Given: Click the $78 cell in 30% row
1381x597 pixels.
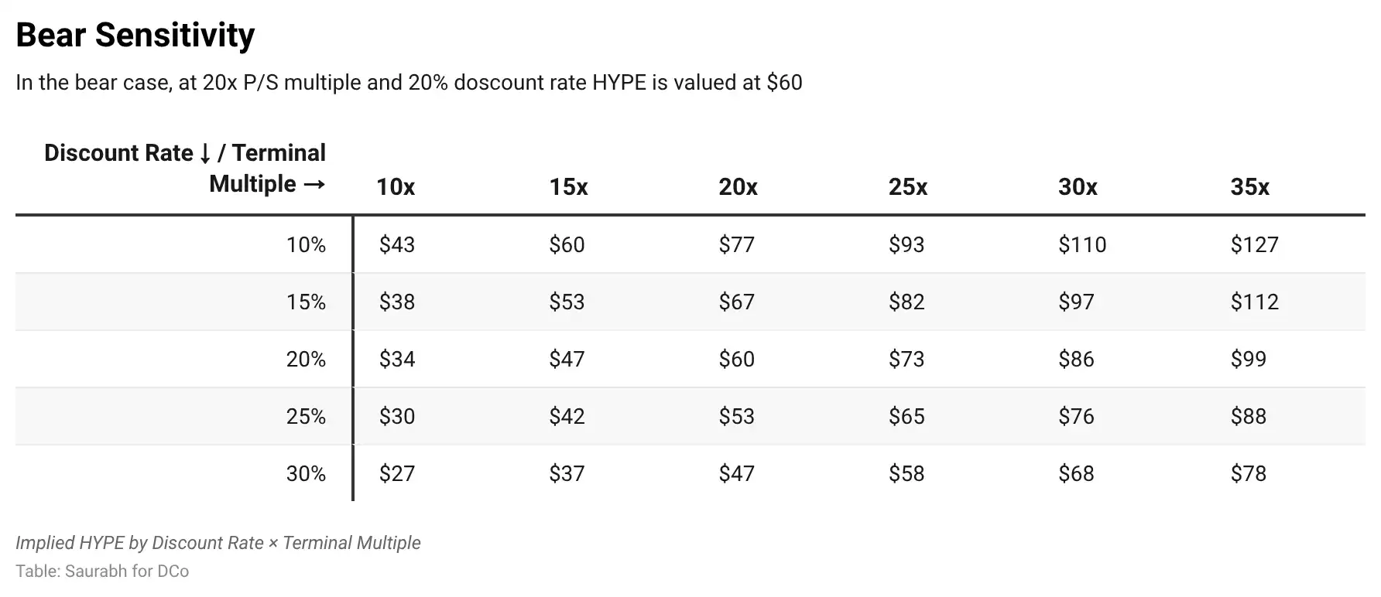Looking at the screenshot, I should pos(1249,474).
